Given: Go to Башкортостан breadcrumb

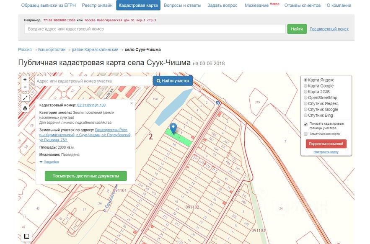Looking at the screenshot, I should point(52,49).
